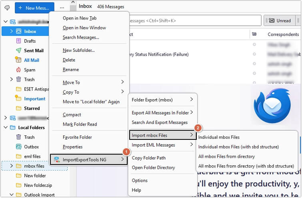The height and width of the screenshot is (198, 302).
Task: Open the Import EML Messages submenu
Action: point(162,145)
